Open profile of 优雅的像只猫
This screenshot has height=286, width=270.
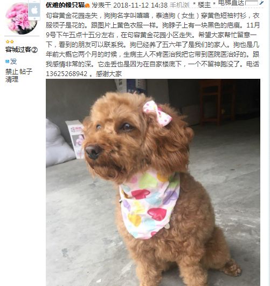click(x=65, y=5)
